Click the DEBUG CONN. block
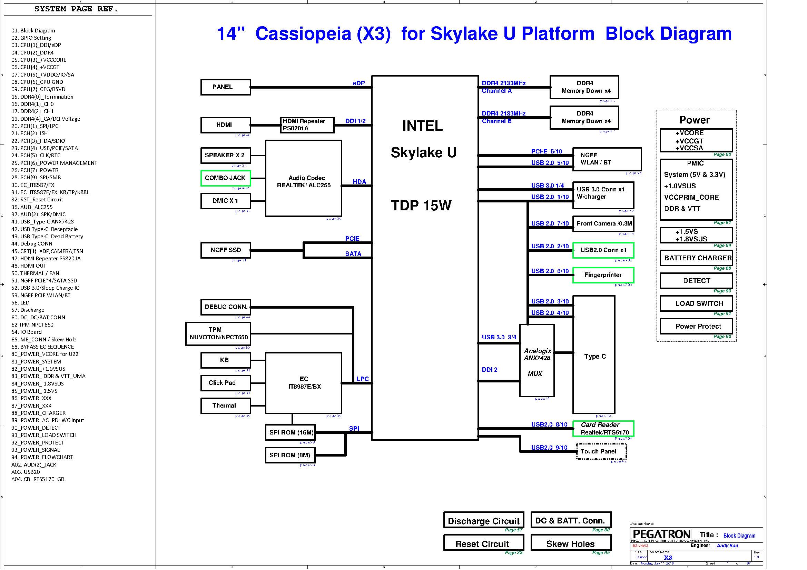The width and height of the screenshot is (807, 570). 226,307
